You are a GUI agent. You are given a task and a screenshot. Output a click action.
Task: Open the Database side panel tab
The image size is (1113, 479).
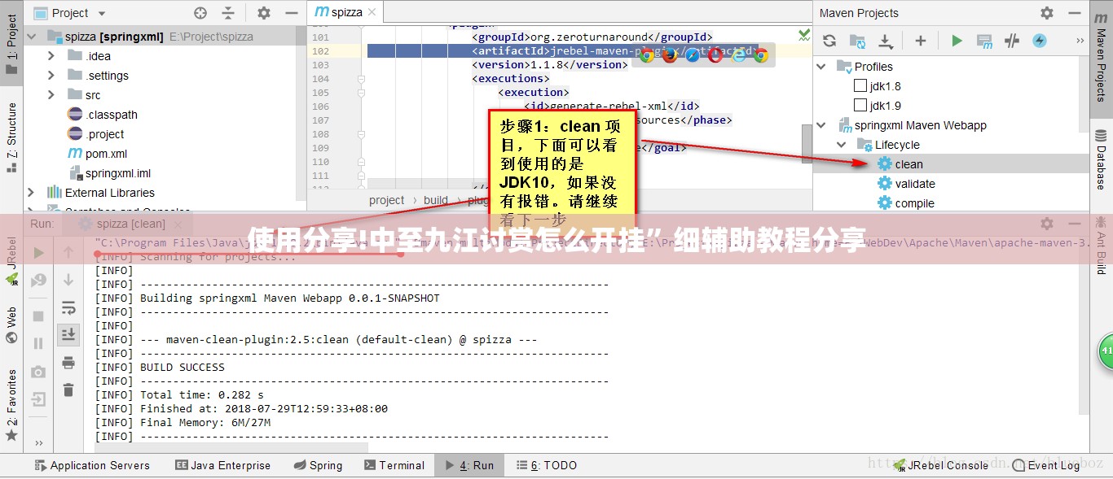[x=1101, y=159]
